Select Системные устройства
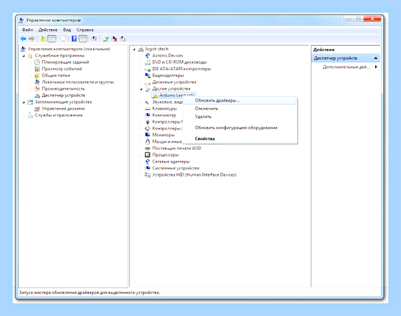401x316 pixels. coord(176,168)
